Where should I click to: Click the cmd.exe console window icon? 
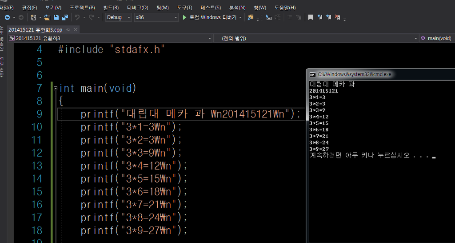(x=312, y=74)
